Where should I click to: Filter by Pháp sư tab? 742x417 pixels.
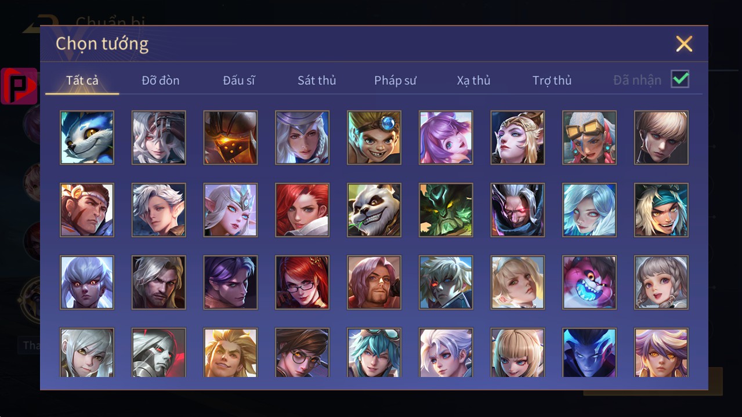pyautogui.click(x=395, y=81)
